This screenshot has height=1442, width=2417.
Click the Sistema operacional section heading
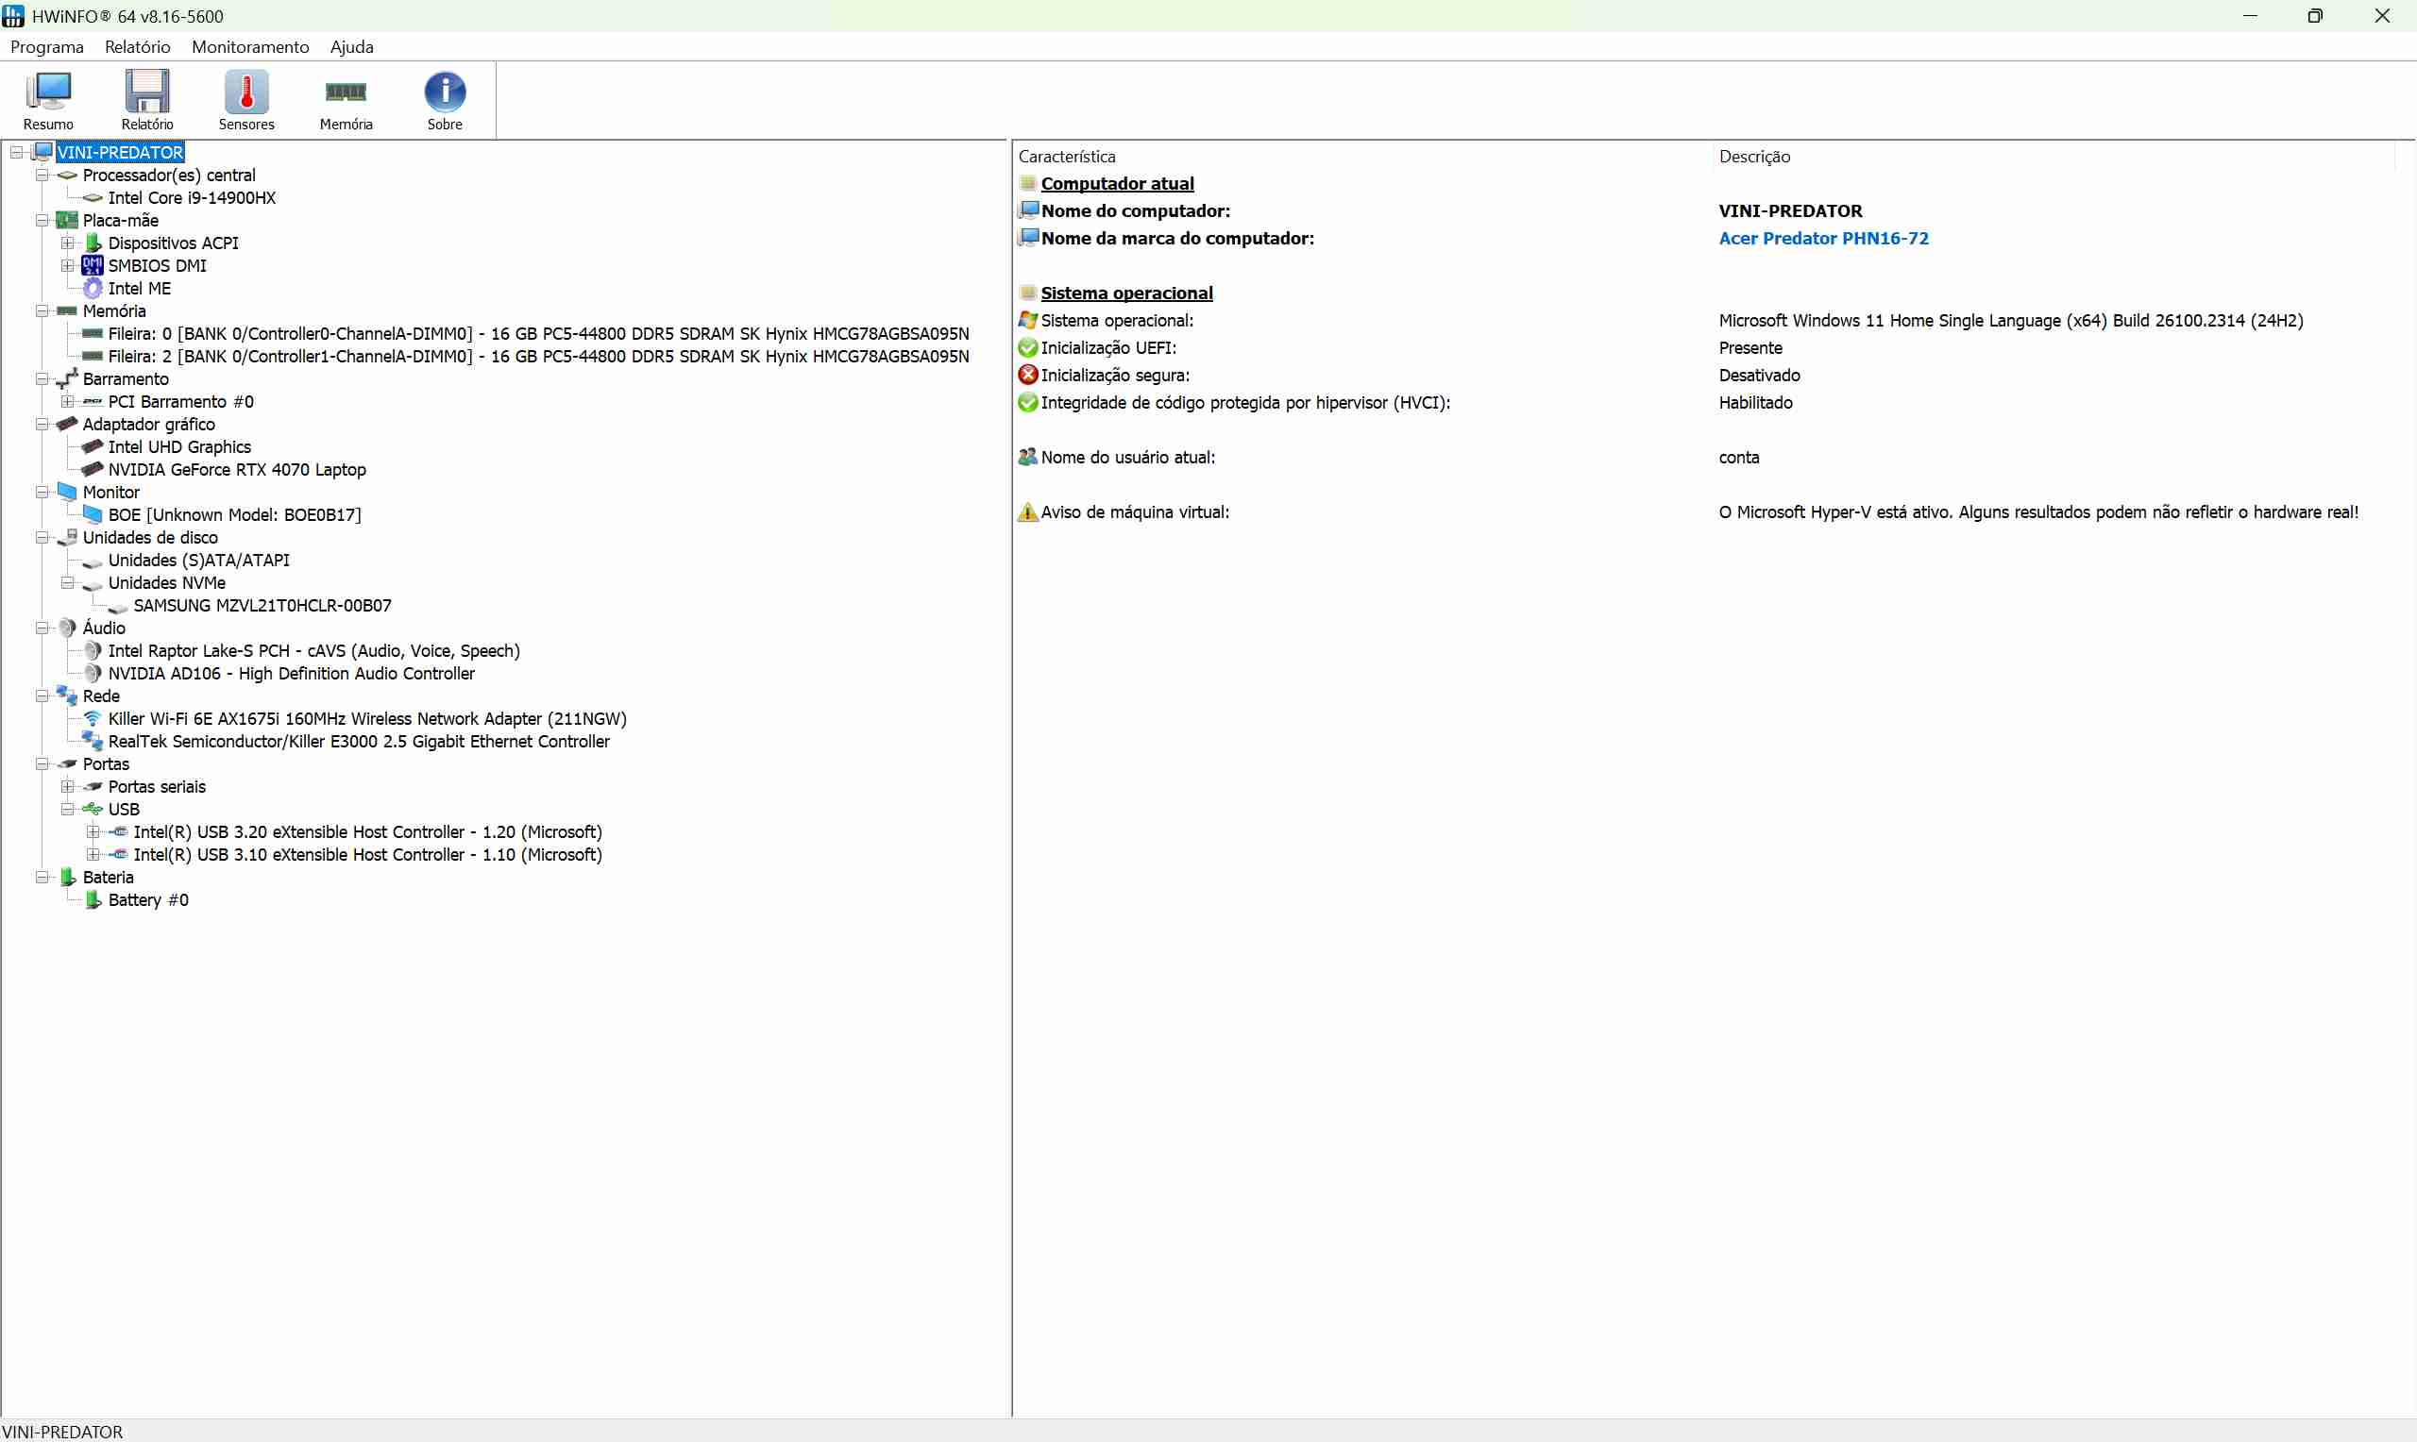pos(1126,293)
